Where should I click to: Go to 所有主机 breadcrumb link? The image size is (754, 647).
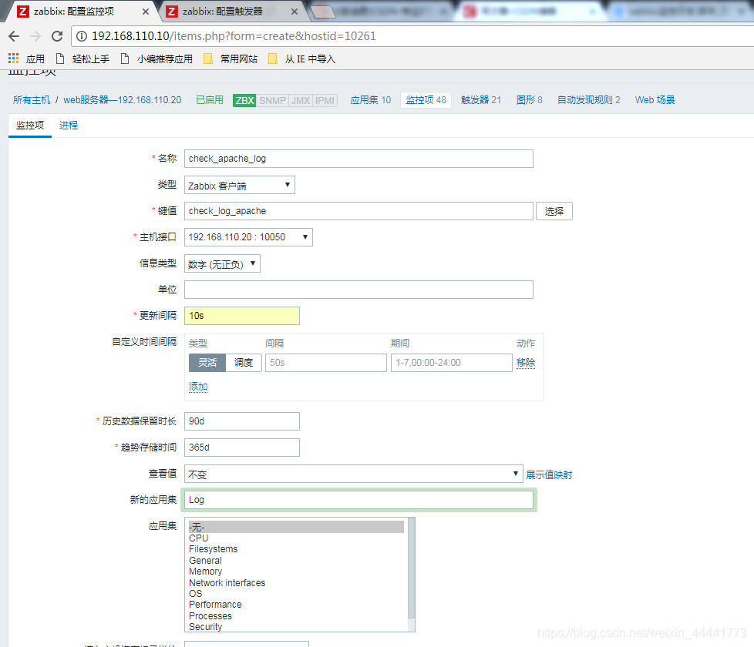(x=32, y=100)
